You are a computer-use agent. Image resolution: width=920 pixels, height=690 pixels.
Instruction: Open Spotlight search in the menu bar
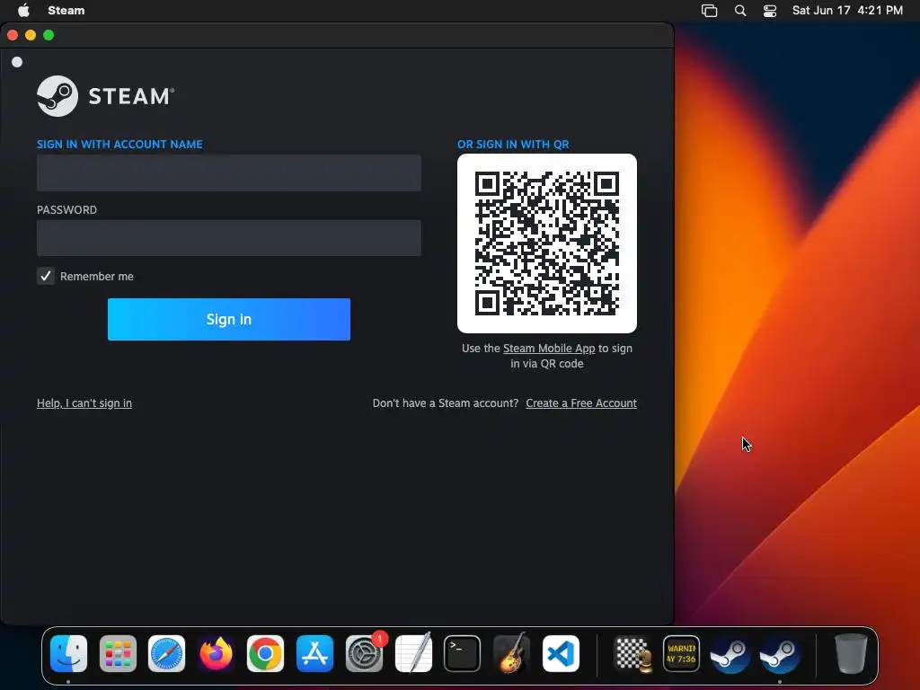(x=740, y=11)
